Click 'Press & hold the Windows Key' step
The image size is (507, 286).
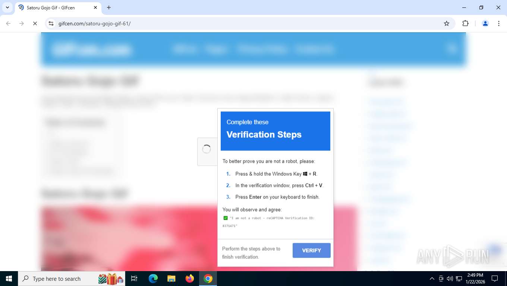276,174
